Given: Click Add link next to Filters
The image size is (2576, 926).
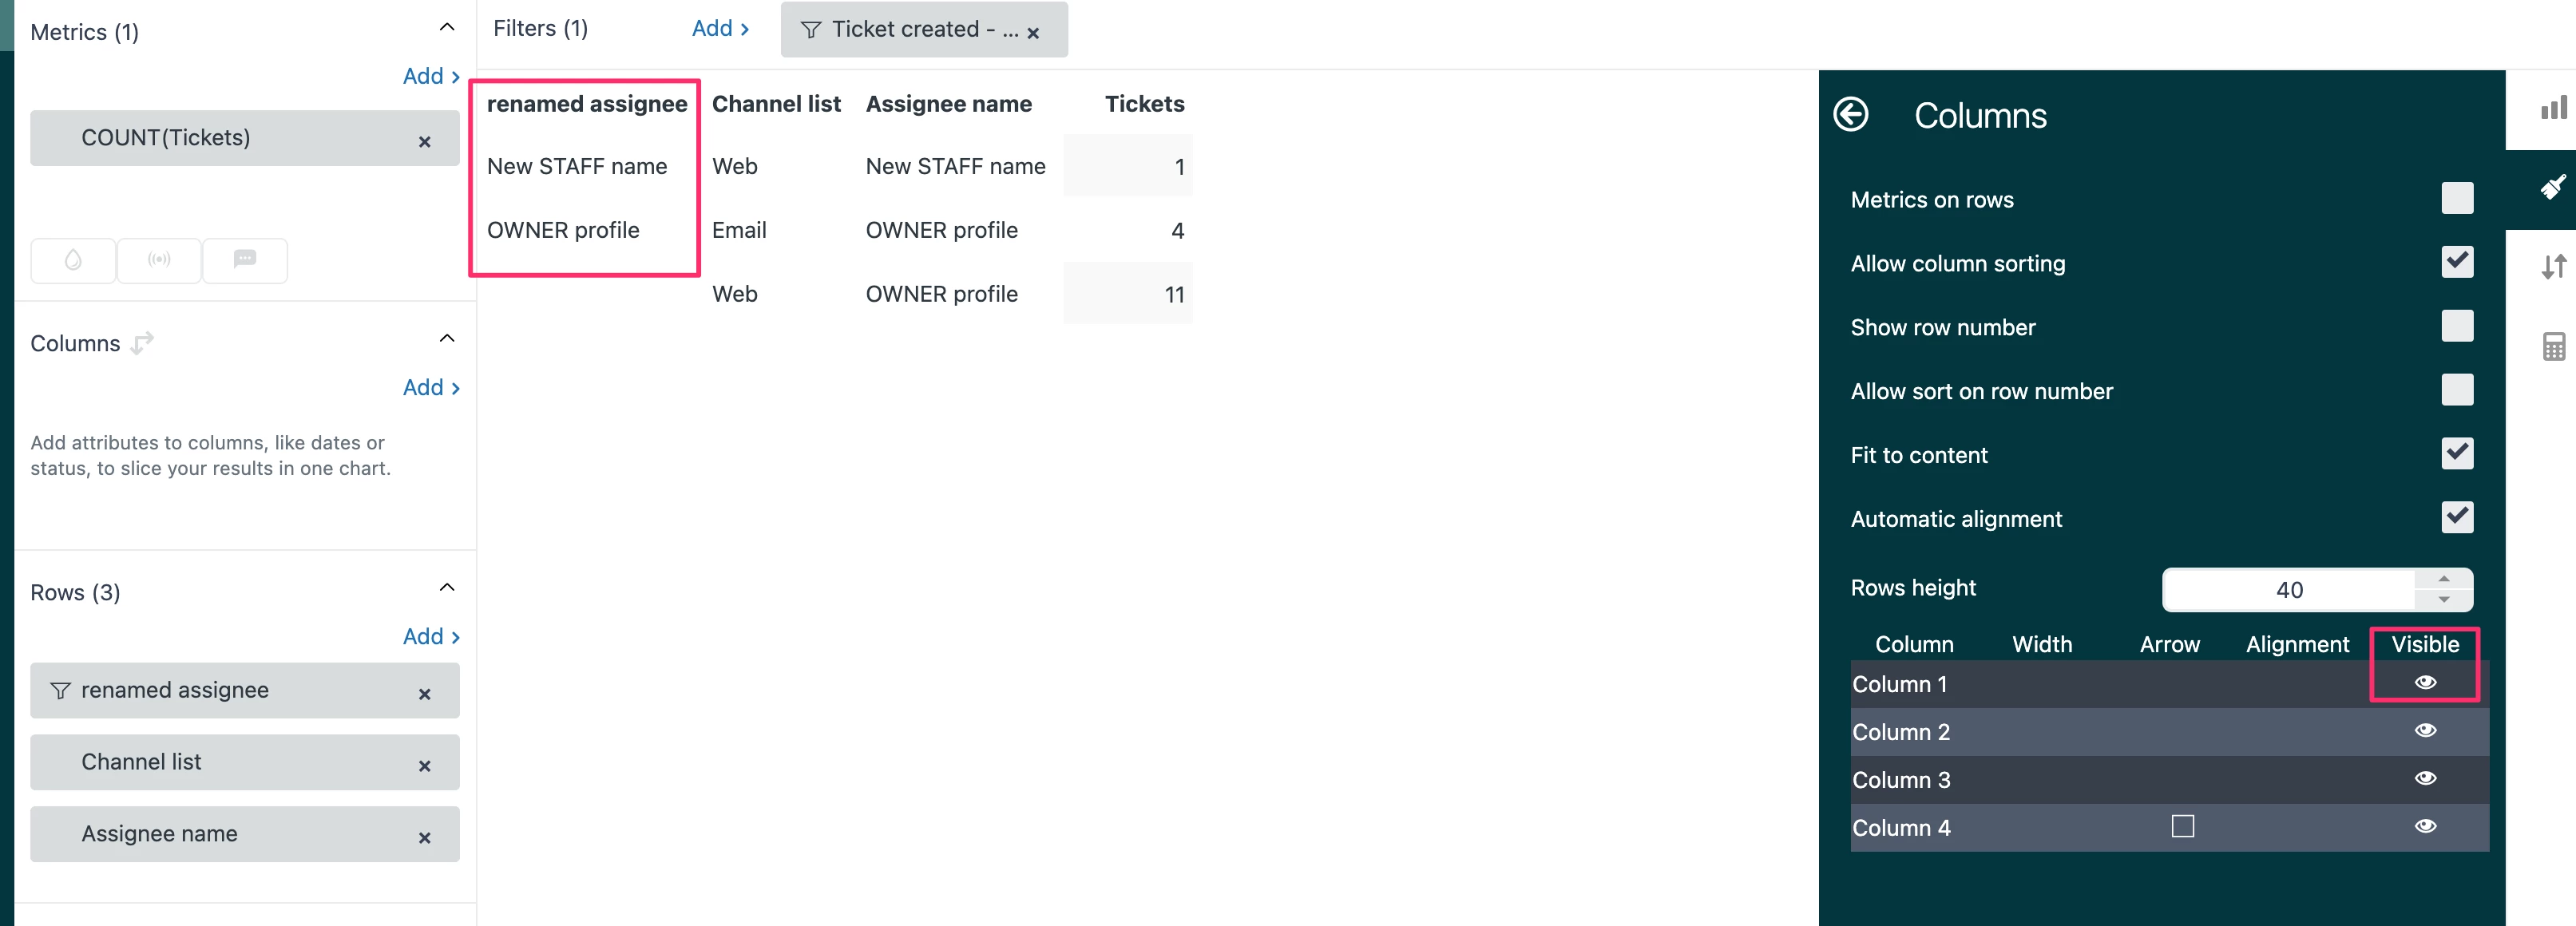Looking at the screenshot, I should coord(720,29).
